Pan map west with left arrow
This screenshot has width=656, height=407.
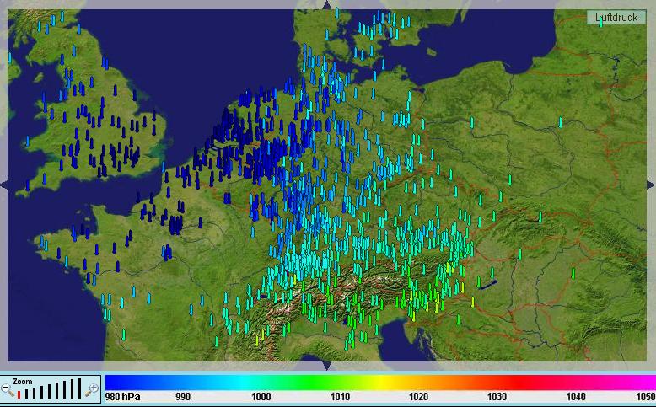coord(4,185)
